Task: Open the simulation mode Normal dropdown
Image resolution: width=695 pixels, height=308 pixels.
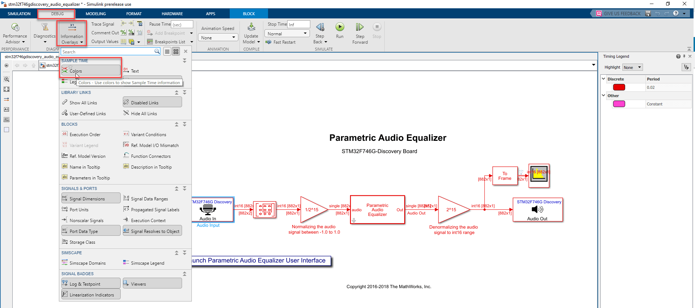Action: 287,34
